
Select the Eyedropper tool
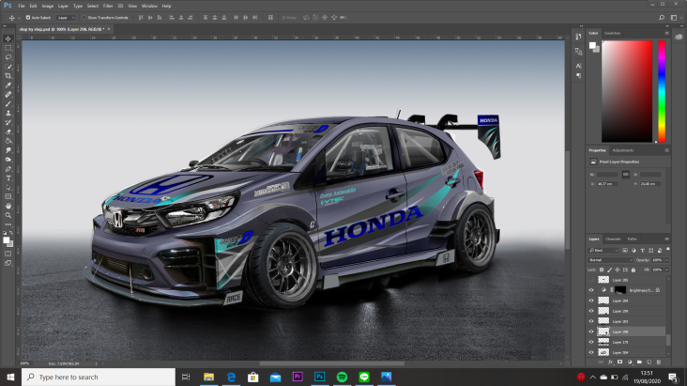click(x=8, y=85)
